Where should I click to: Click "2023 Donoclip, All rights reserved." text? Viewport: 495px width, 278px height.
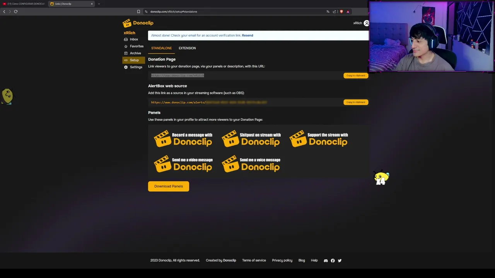tap(175, 261)
